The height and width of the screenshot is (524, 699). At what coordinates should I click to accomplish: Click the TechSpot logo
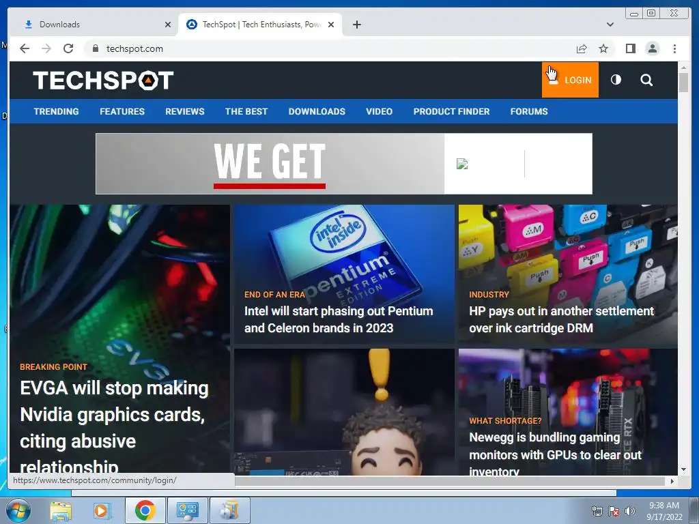click(x=103, y=81)
